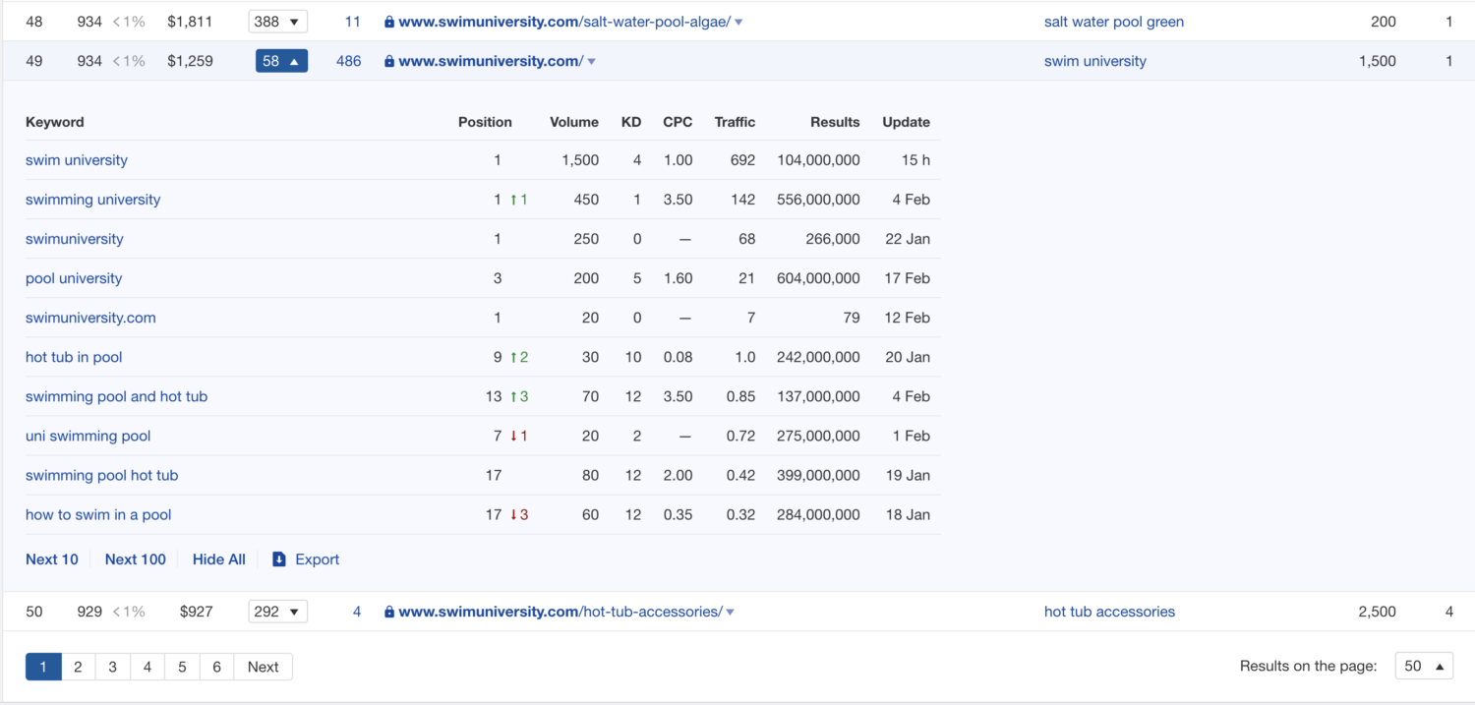Expand caret after hot-tub-accessories URL
Viewport: 1475px width, 705px height.
click(731, 612)
